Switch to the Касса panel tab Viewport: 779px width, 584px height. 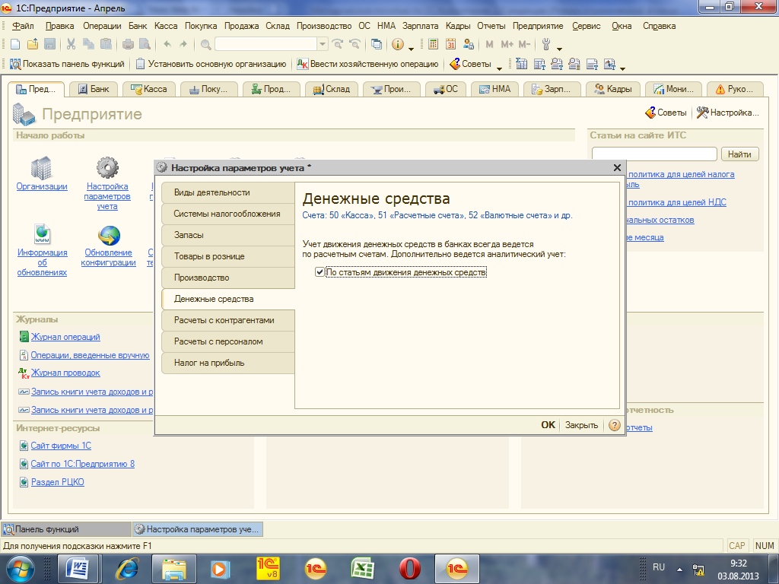point(148,89)
